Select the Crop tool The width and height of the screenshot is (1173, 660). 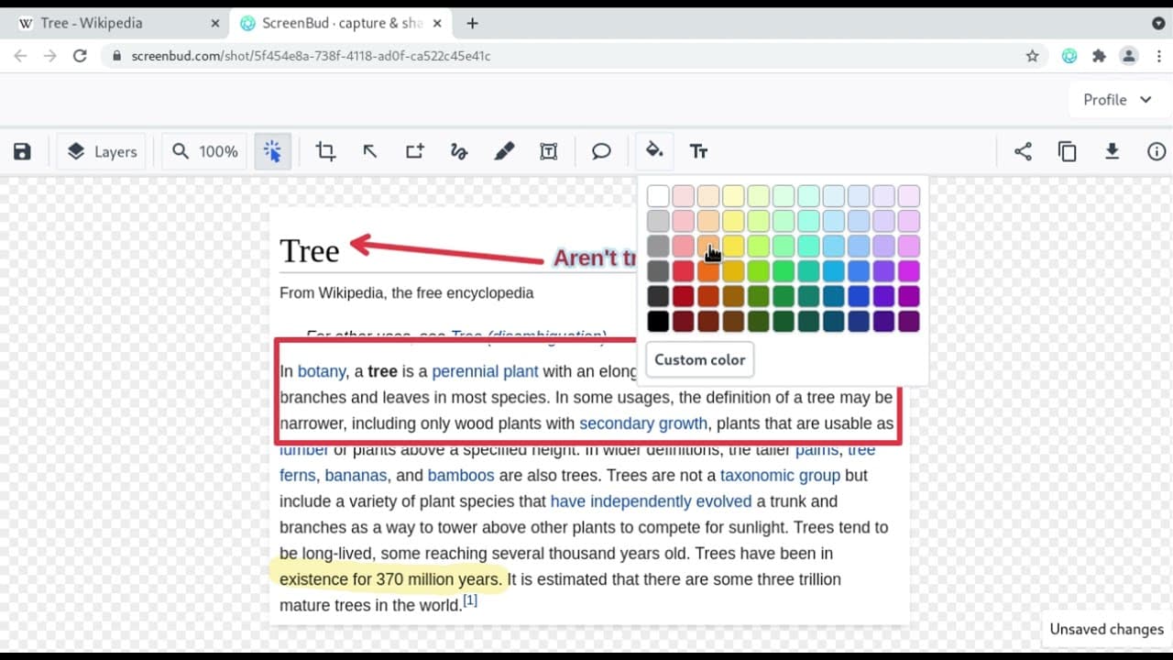click(x=325, y=151)
